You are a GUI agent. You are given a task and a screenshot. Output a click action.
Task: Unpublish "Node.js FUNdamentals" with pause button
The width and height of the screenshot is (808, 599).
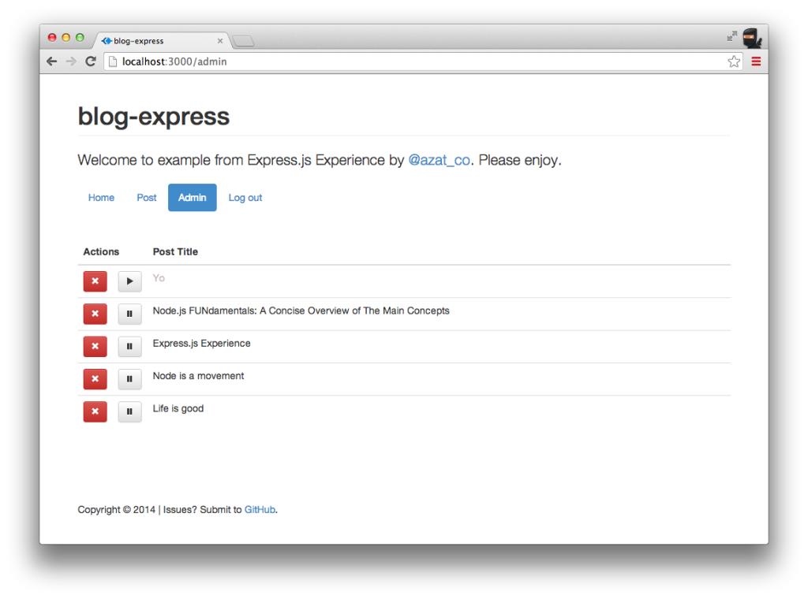point(129,314)
